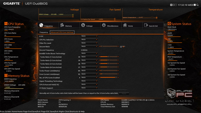The height and width of the screenshot is (113, 201).
Task: Click the CPU Fan Speed 1510 RPM reading
Action: point(9,65)
